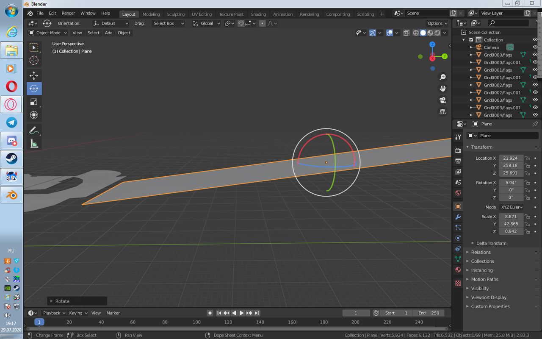This screenshot has height=339, width=542.
Task: Switch to the Shading workspace tab
Action: 258,14
